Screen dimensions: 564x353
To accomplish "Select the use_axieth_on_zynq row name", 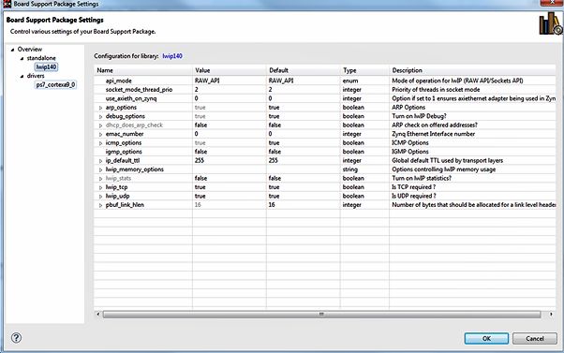I will (131, 98).
